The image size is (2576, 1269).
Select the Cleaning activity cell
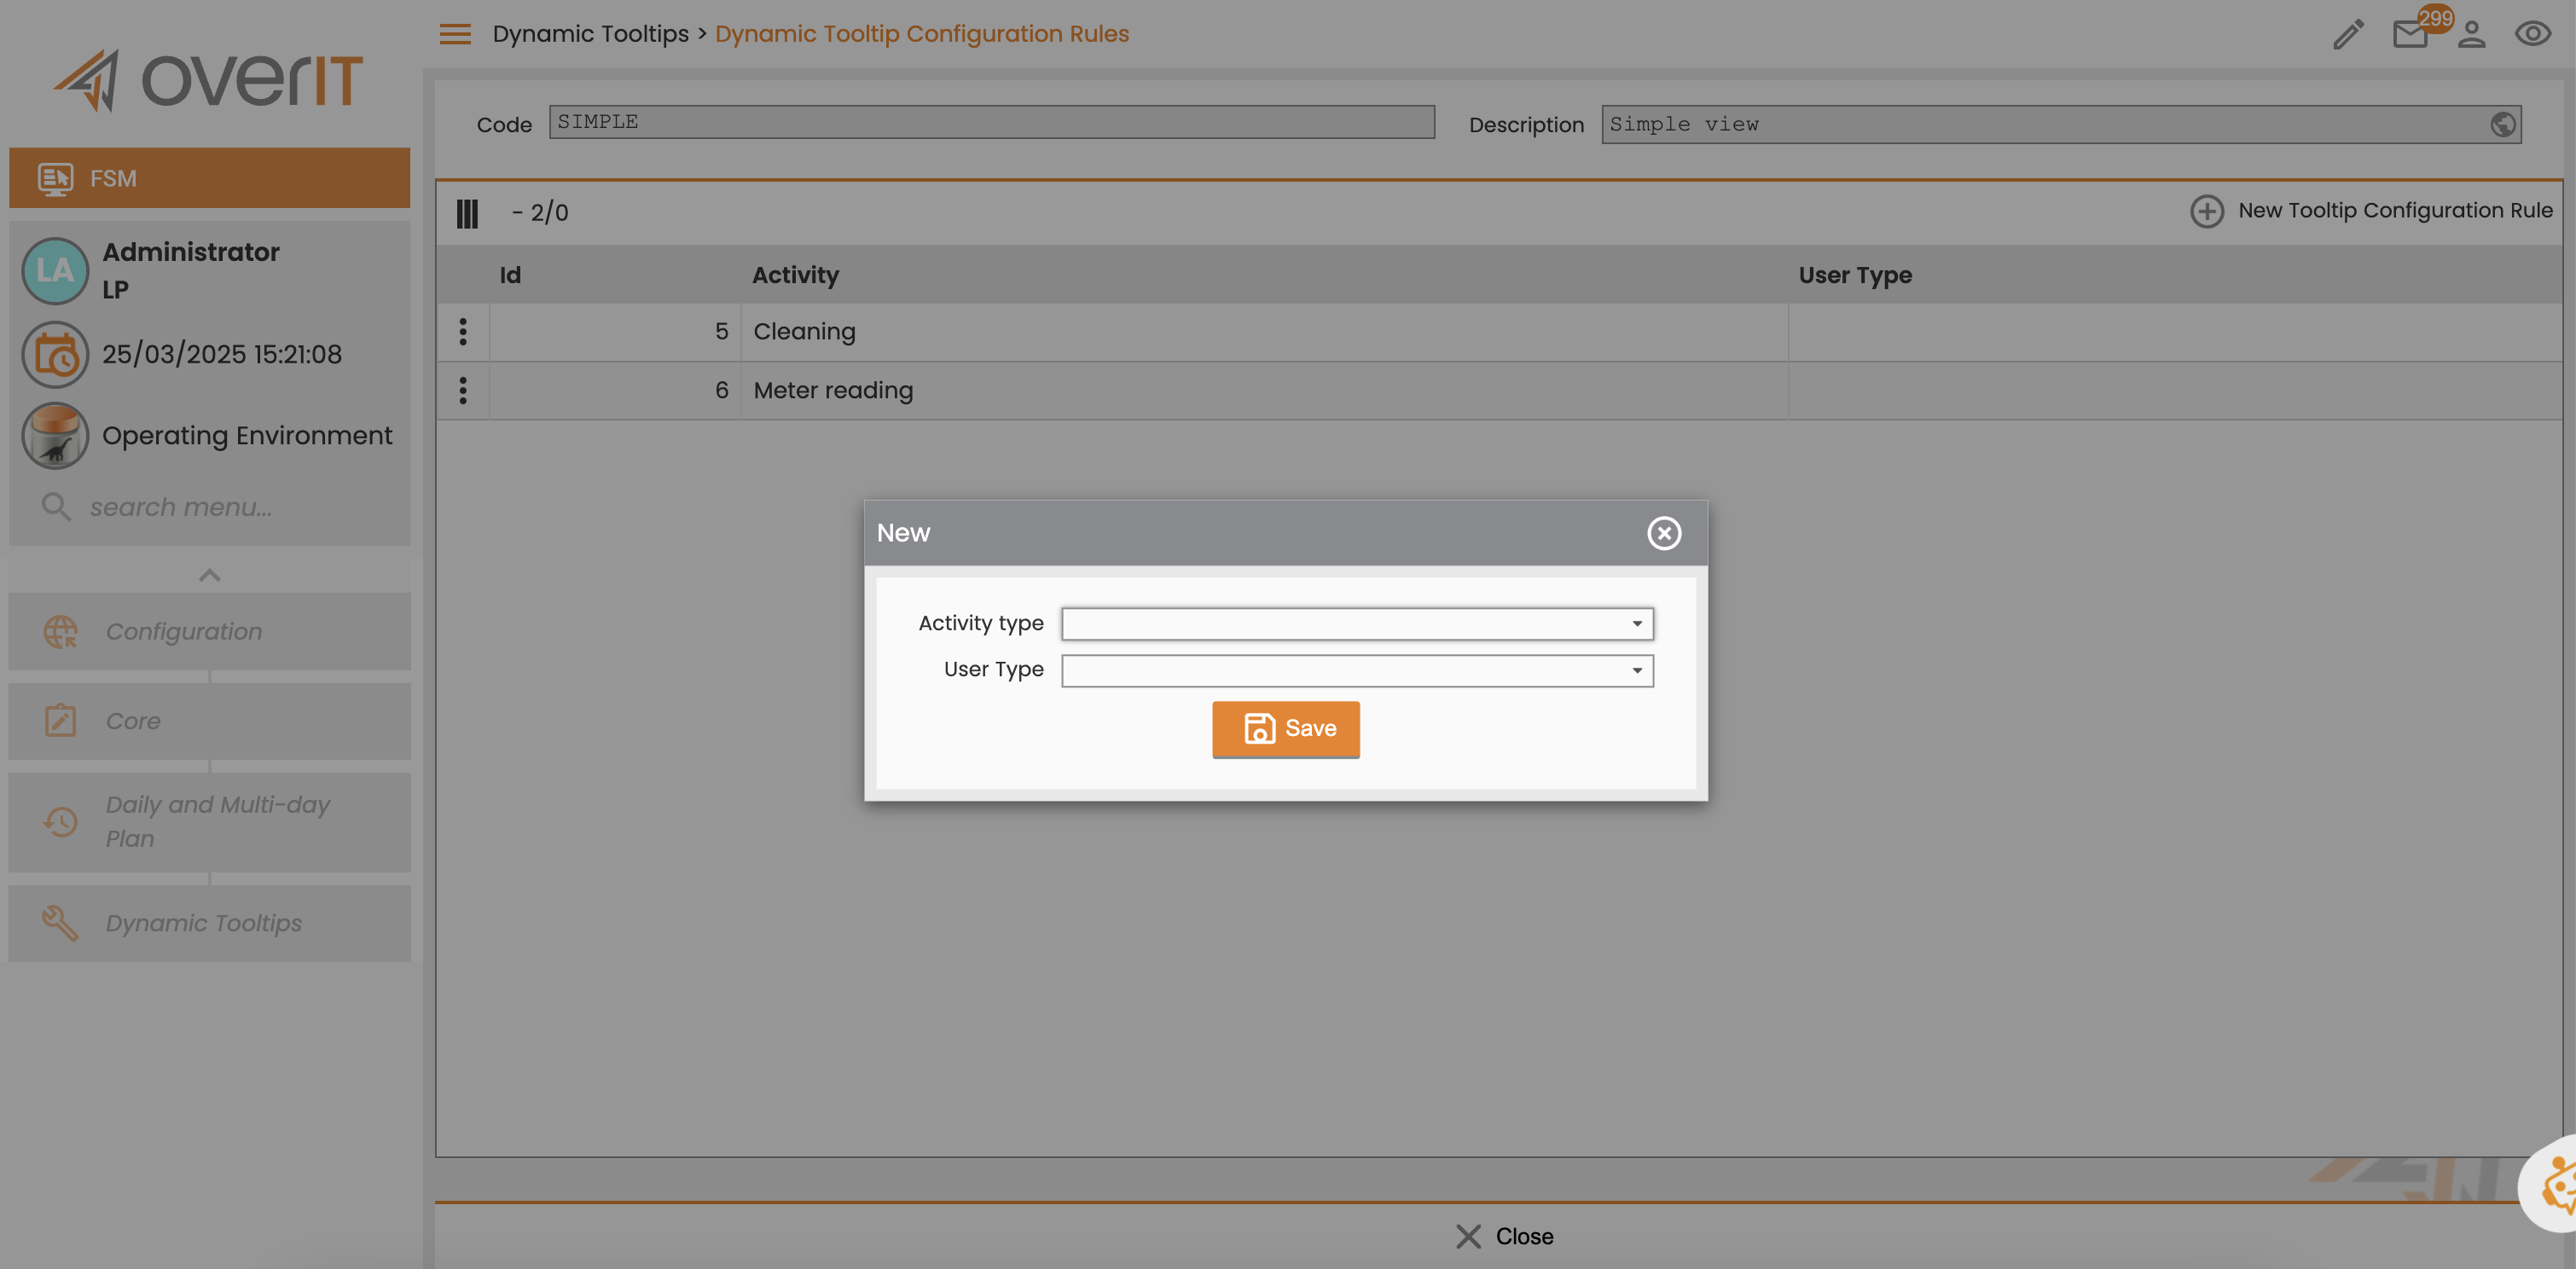pyautogui.click(x=1264, y=332)
